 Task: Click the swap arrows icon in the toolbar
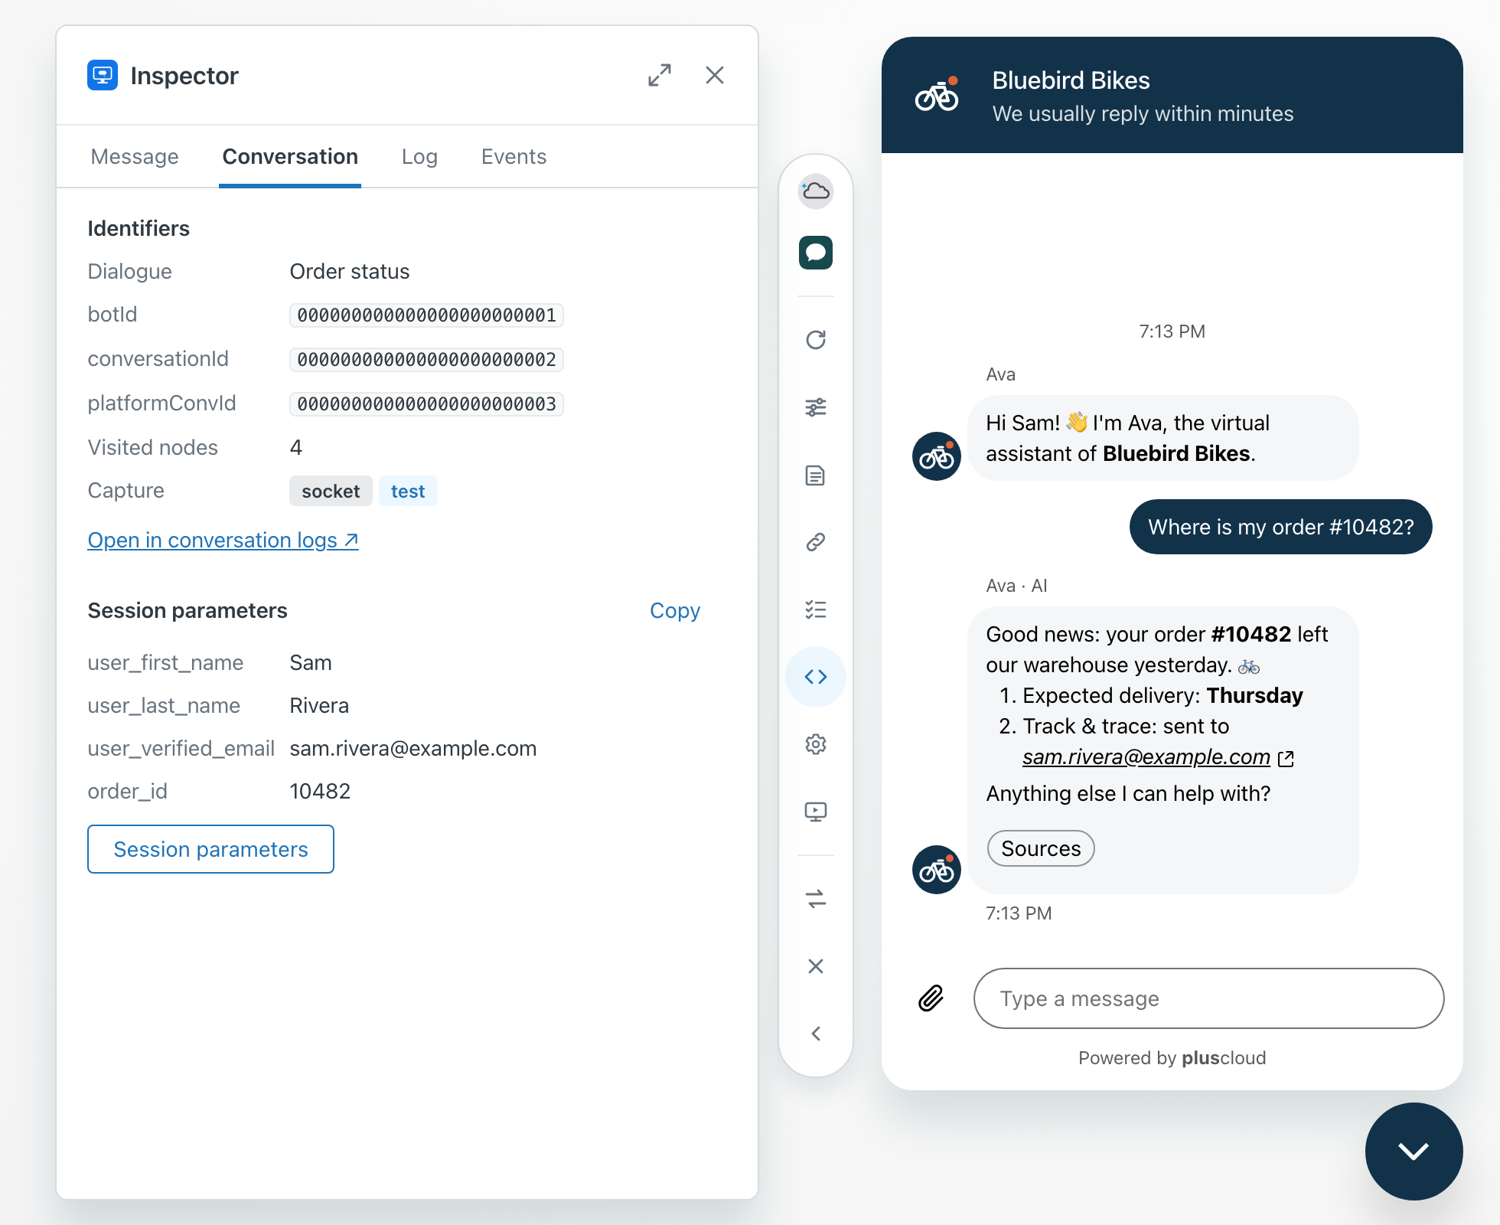(x=816, y=899)
